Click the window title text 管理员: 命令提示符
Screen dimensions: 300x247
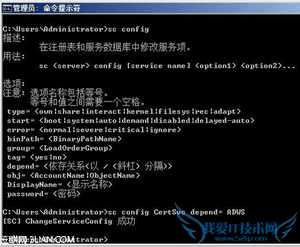pyautogui.click(x=47, y=9)
